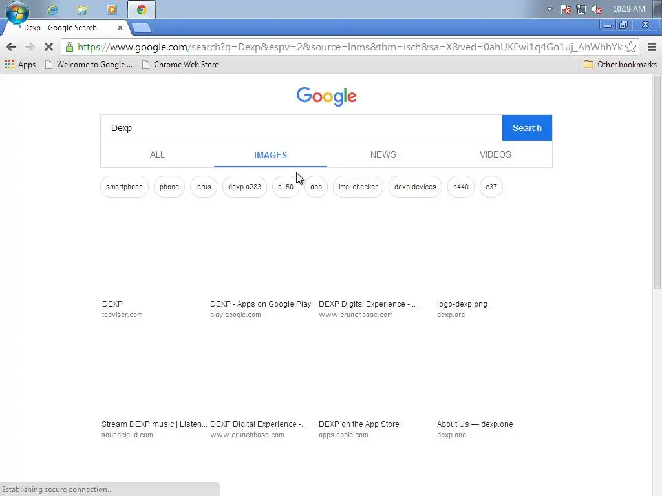This screenshot has width=662, height=496.
Task: Open the network status tray icon
Action: [581, 9]
